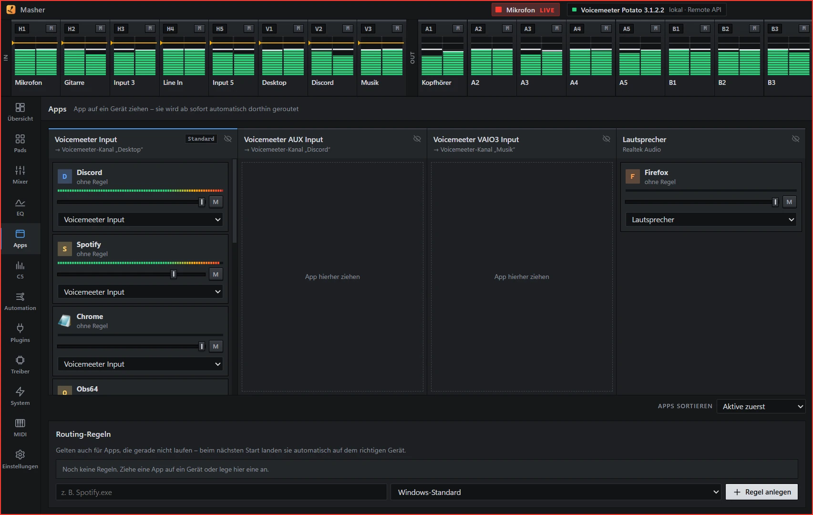The height and width of the screenshot is (515, 813).
Task: Open the Übersicht sidebar icon
Action: coord(20,112)
